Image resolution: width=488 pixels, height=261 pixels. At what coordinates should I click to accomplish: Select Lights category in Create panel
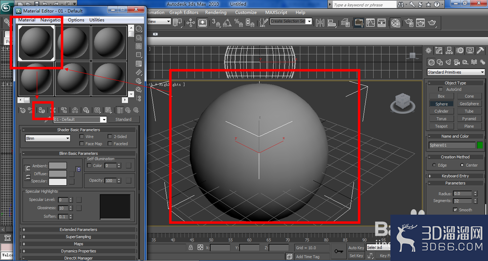448,62
